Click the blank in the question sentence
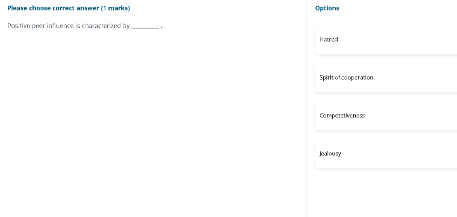This screenshot has height=217, width=457. coord(145,27)
